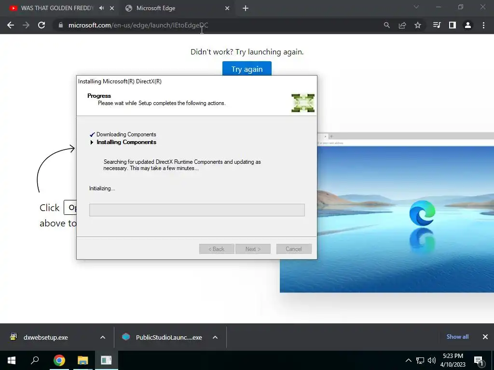
Task: Close the YouTube 'WAS THAT GOLDEN FREDDY' tab
Action: [x=112, y=8]
